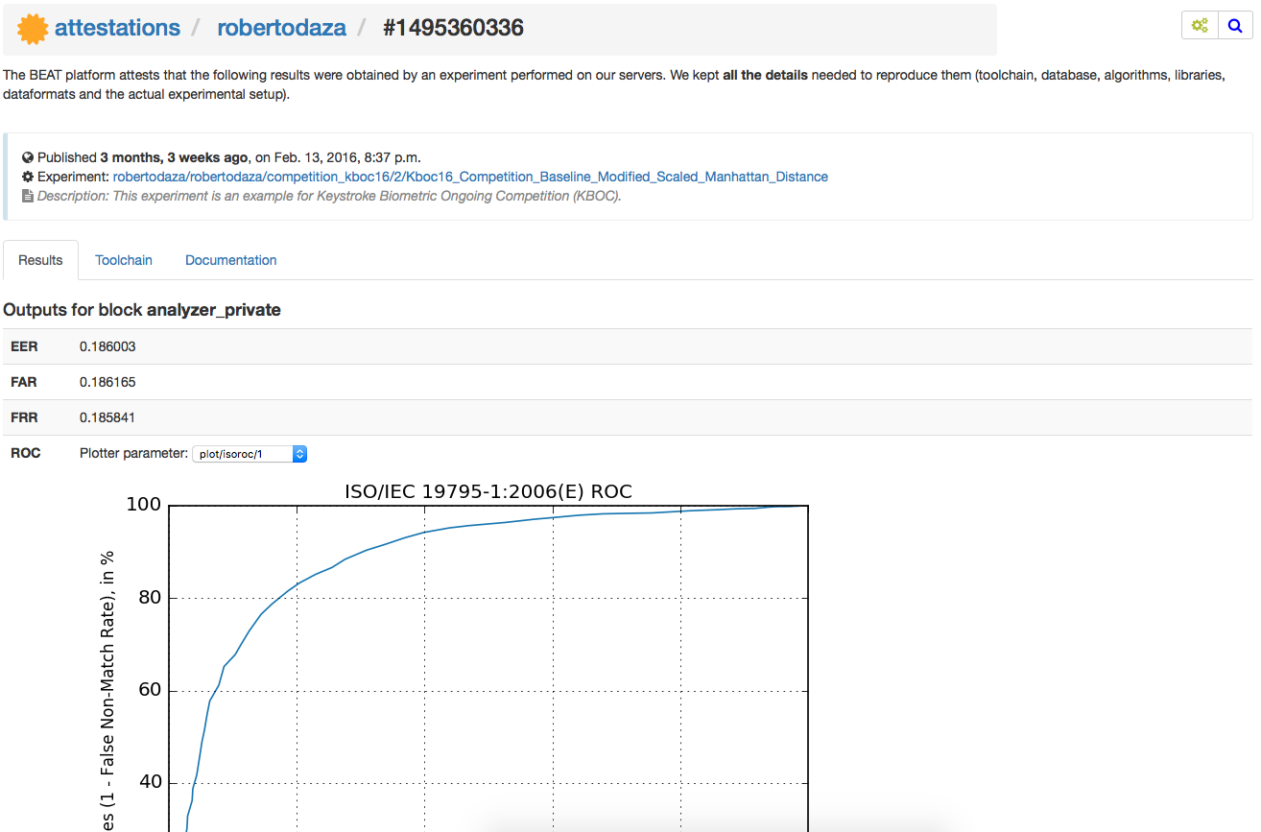This screenshot has width=1261, height=832.
Task: Click the Published date text
Action: click(229, 157)
